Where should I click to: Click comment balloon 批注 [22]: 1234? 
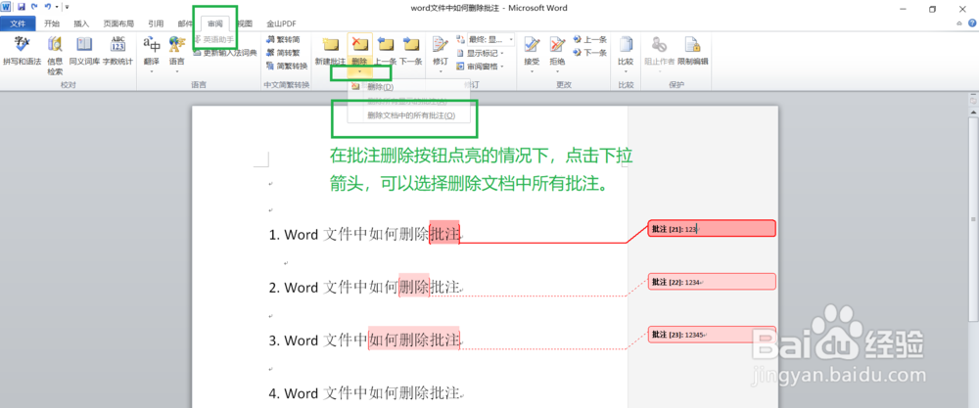click(712, 282)
